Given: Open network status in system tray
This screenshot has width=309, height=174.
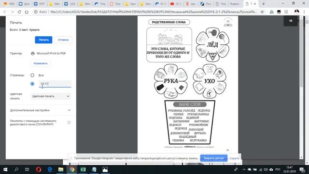Looking at the screenshot, I should point(261,170).
